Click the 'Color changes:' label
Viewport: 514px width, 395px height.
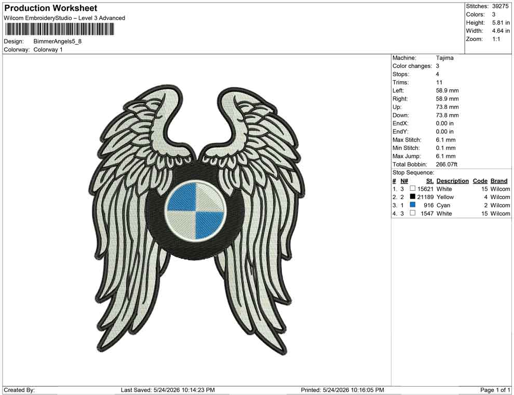pyautogui.click(x=412, y=66)
